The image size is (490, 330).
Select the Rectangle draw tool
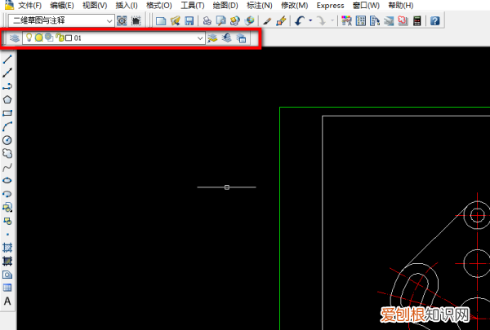pyautogui.click(x=7, y=112)
